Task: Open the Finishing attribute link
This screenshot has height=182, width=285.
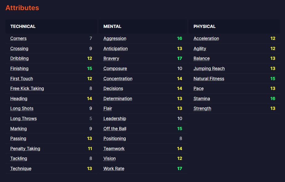Action: (19, 68)
